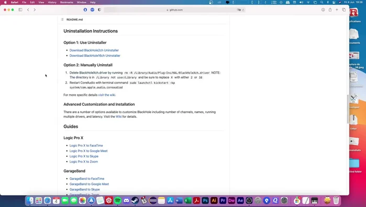Click the privacy shield icon in toolbar

click(x=99, y=10)
